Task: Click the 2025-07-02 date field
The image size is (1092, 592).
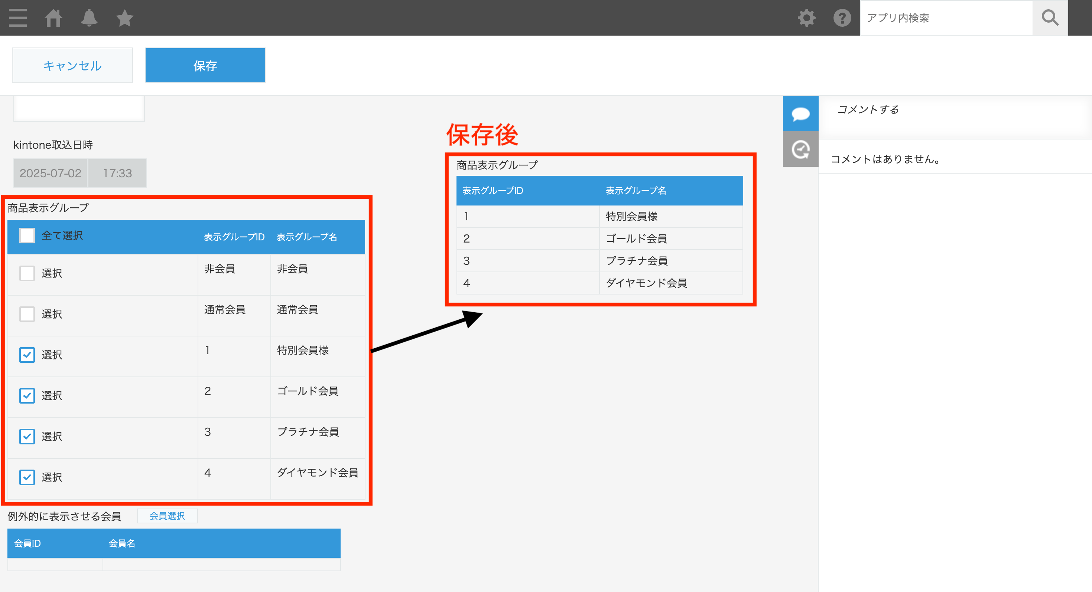Action: [x=50, y=173]
